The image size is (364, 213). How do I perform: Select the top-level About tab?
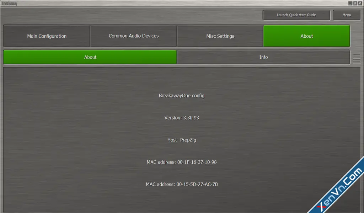click(307, 36)
